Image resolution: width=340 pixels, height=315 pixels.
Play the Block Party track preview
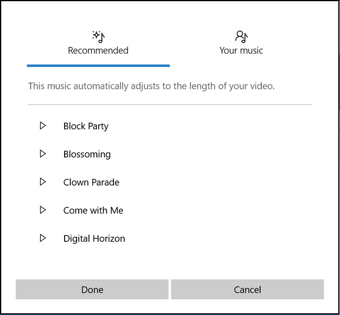(42, 126)
